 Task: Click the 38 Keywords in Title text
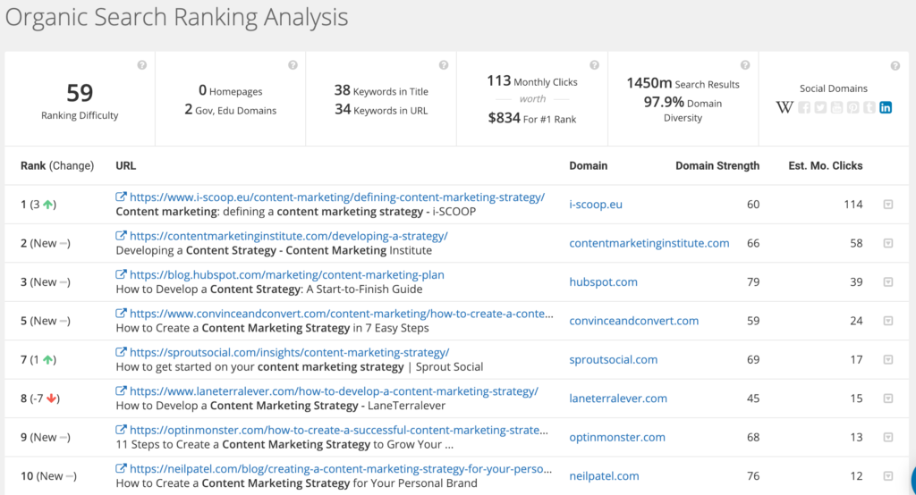[x=381, y=90]
